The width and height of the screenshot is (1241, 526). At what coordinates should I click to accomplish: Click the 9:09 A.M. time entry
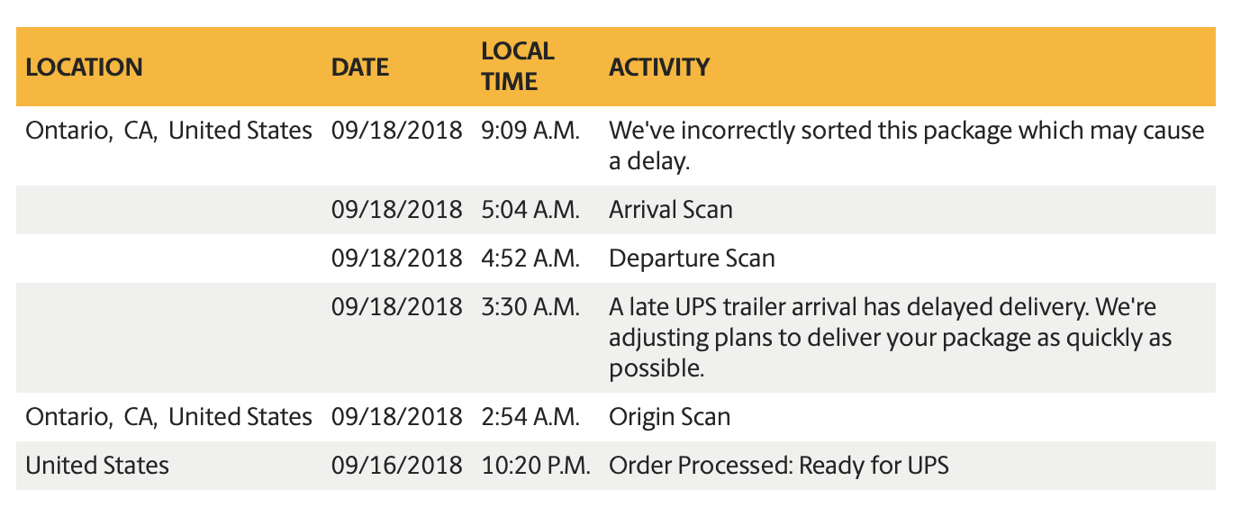click(x=530, y=131)
